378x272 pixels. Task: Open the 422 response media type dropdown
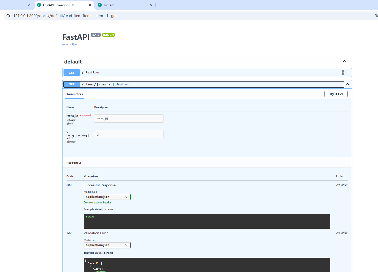[x=107, y=245]
